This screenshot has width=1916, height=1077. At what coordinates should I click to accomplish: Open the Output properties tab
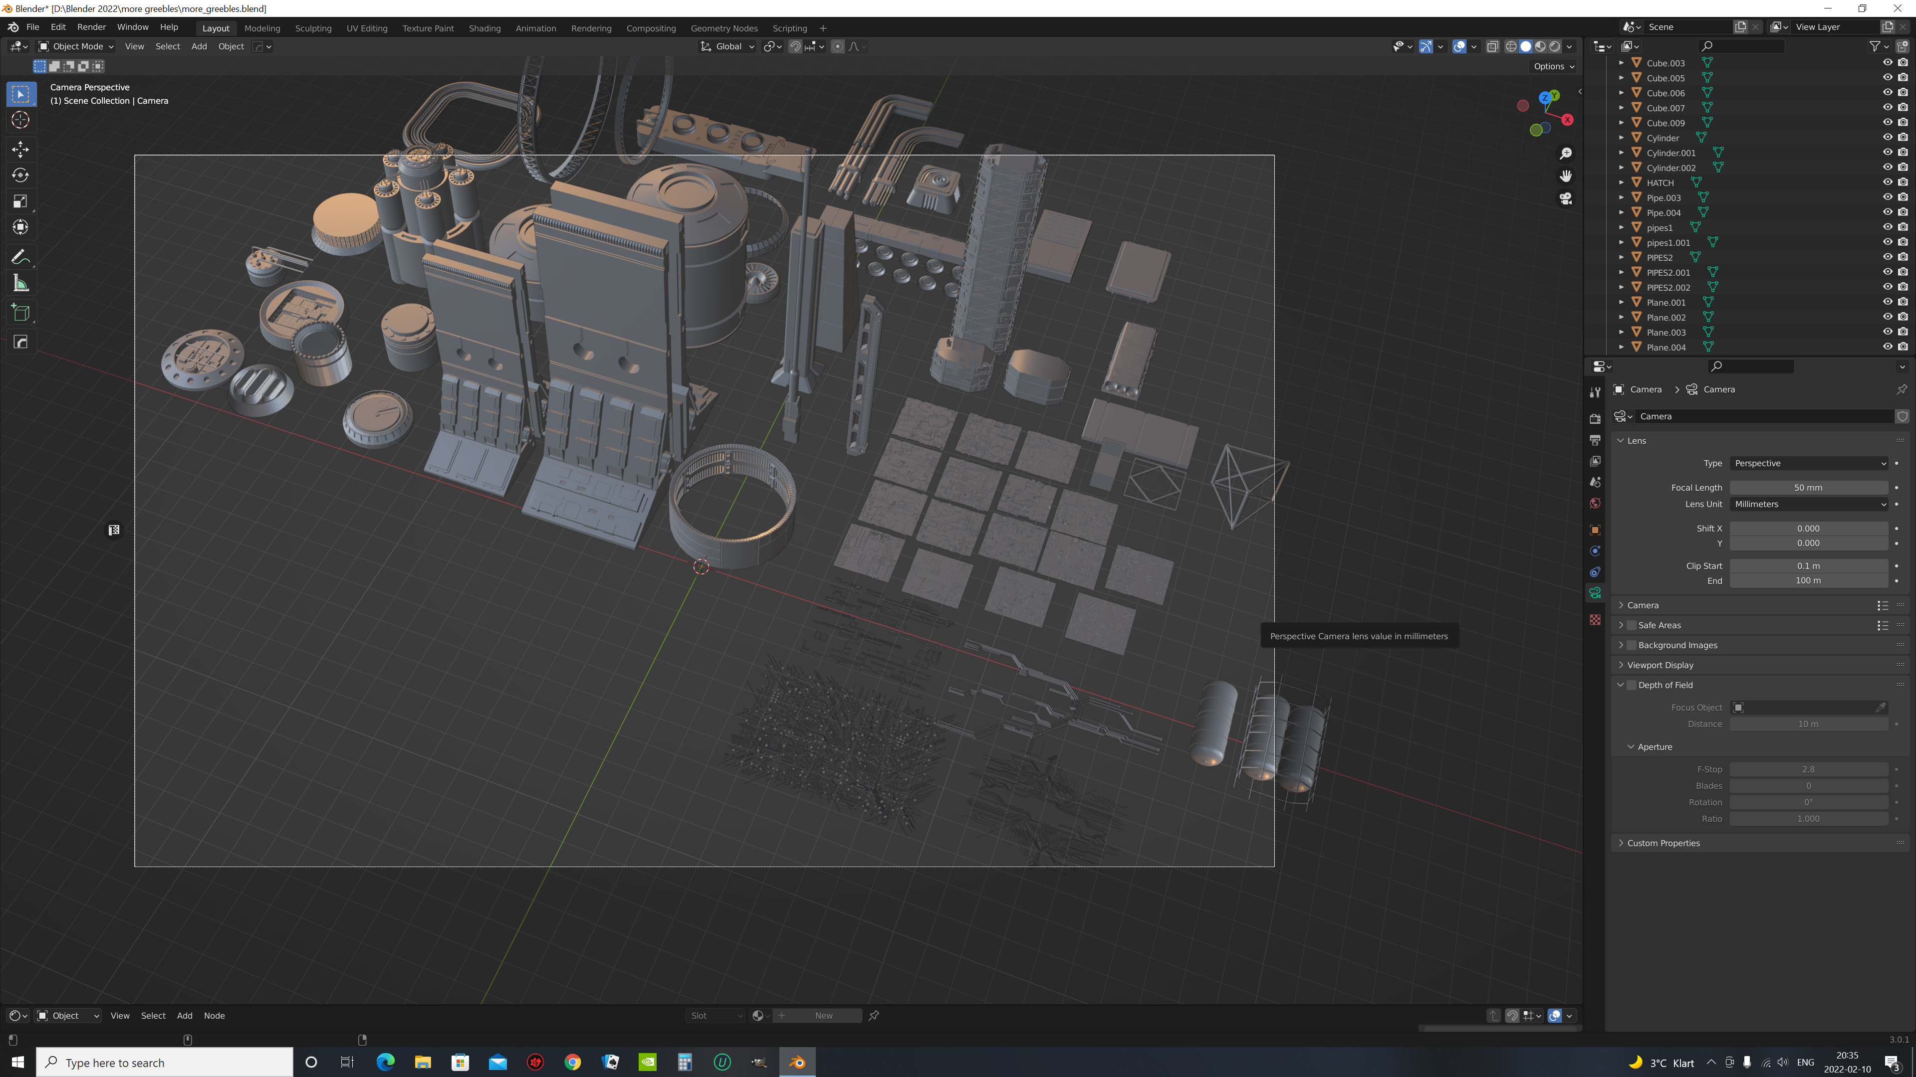point(1595,439)
